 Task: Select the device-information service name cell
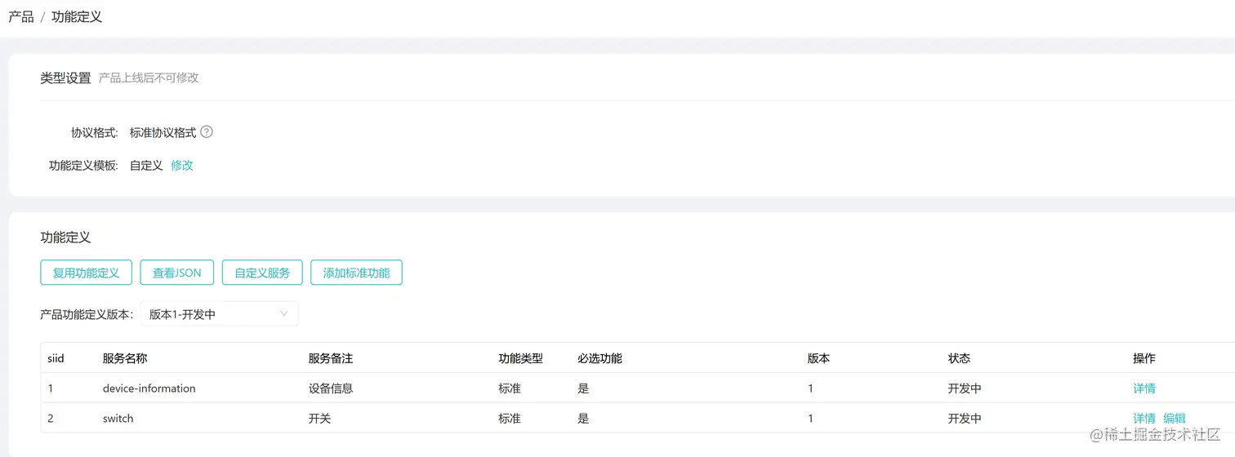coord(149,388)
